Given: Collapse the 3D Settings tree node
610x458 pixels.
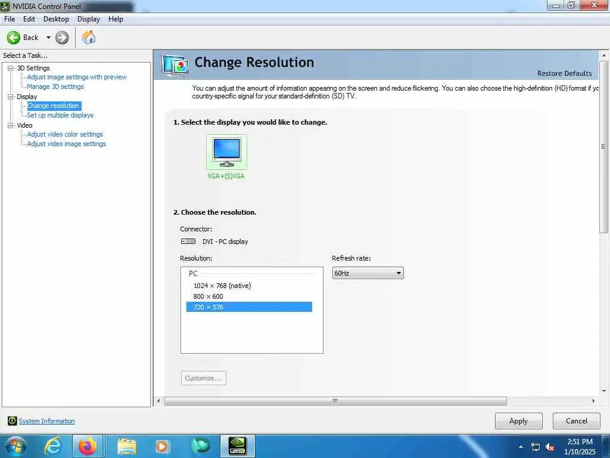Looking at the screenshot, I should click(x=11, y=68).
